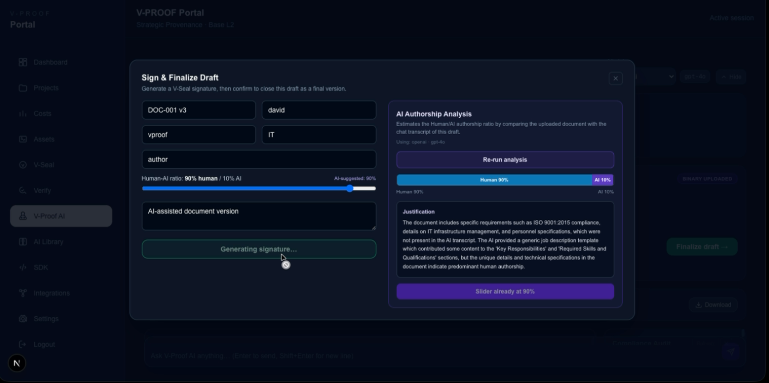Navigate to V-Seal page
Viewport: 769px width, 383px height.
click(x=61, y=165)
